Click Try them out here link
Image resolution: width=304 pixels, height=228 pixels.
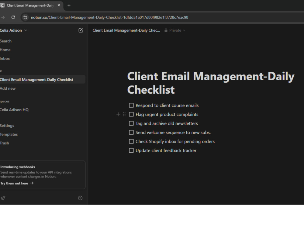[x=17, y=183]
